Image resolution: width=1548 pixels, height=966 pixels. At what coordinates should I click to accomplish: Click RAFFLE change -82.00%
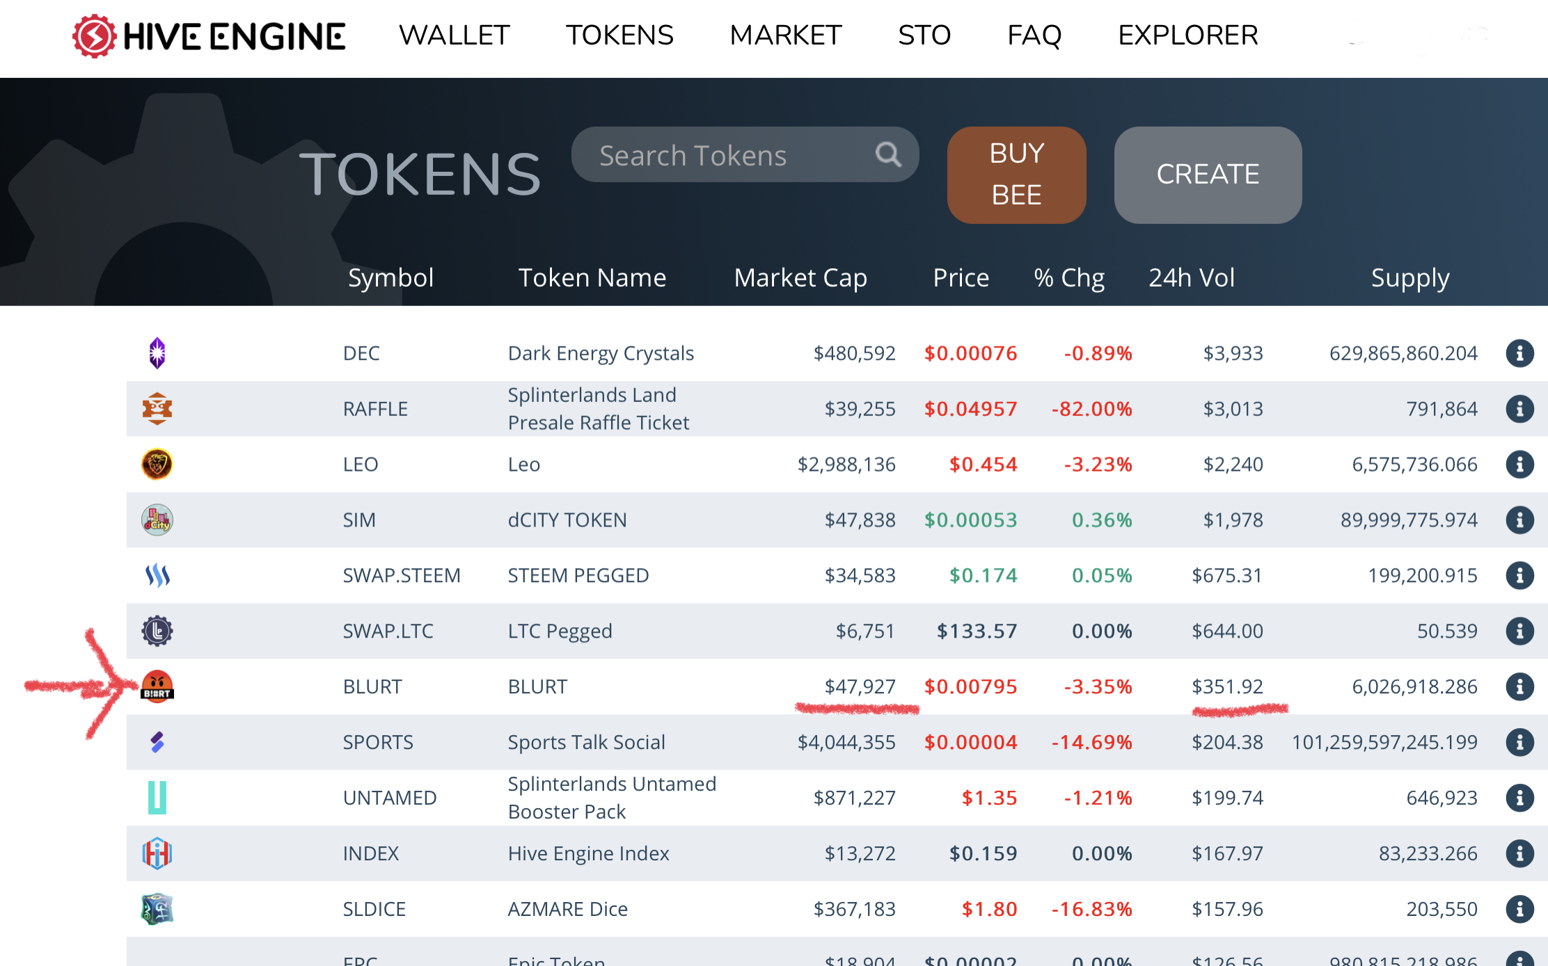pyautogui.click(x=1091, y=409)
